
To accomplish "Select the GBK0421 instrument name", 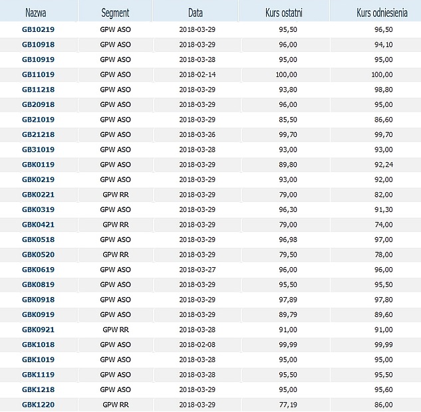I will tap(38, 225).
